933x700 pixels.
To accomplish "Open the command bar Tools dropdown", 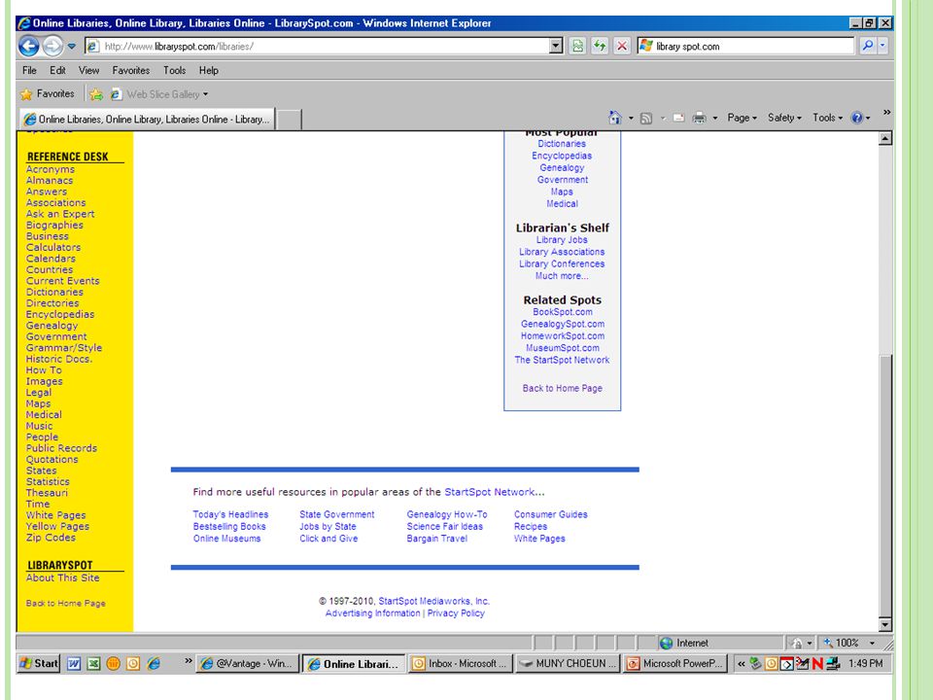I will point(828,118).
